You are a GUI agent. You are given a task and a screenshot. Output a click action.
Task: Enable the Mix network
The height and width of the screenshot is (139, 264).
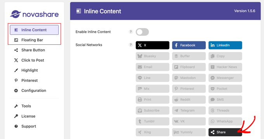point(153,89)
